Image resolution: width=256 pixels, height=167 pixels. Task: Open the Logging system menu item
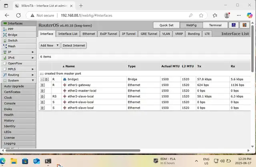[18, 143]
